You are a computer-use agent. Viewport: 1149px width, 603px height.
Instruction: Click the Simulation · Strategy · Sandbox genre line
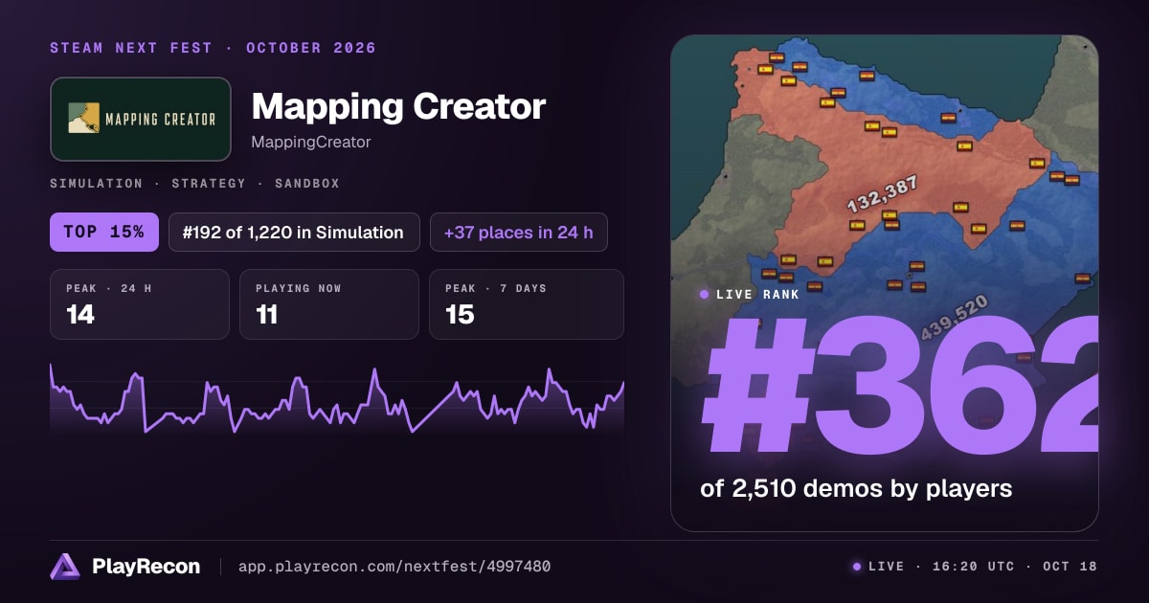coord(194,183)
